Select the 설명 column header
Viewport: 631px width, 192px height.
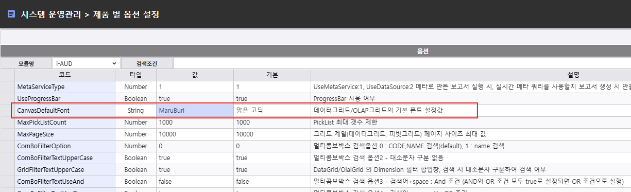tap(471, 75)
